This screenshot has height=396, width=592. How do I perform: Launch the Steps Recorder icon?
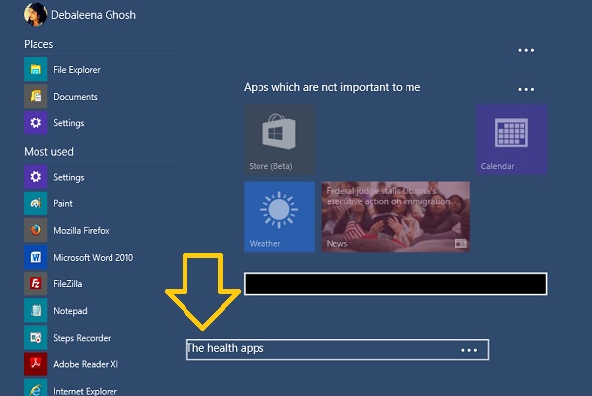(x=36, y=338)
